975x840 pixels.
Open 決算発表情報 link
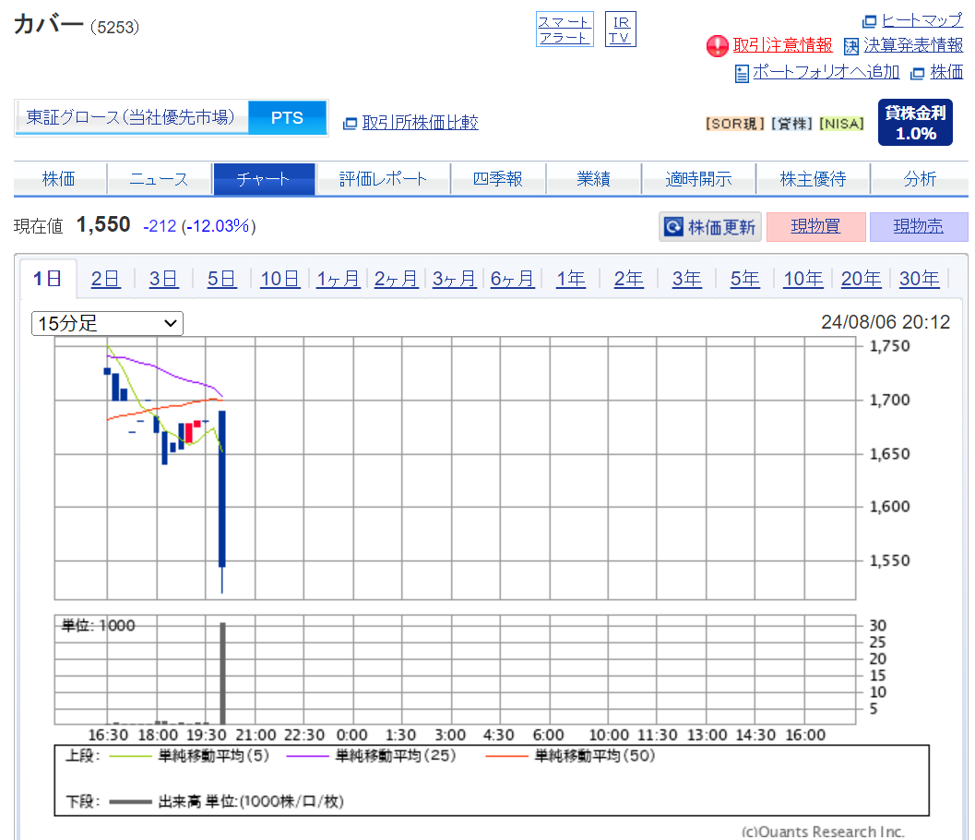913,45
